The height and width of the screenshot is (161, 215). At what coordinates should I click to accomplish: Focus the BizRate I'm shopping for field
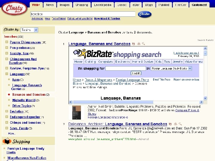click(126, 68)
